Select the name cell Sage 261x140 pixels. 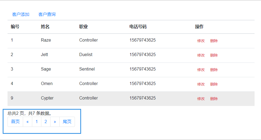click(x=46, y=69)
